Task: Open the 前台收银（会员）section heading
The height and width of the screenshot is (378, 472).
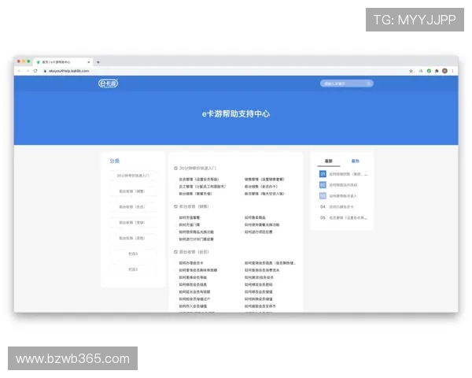Action: coord(194,252)
